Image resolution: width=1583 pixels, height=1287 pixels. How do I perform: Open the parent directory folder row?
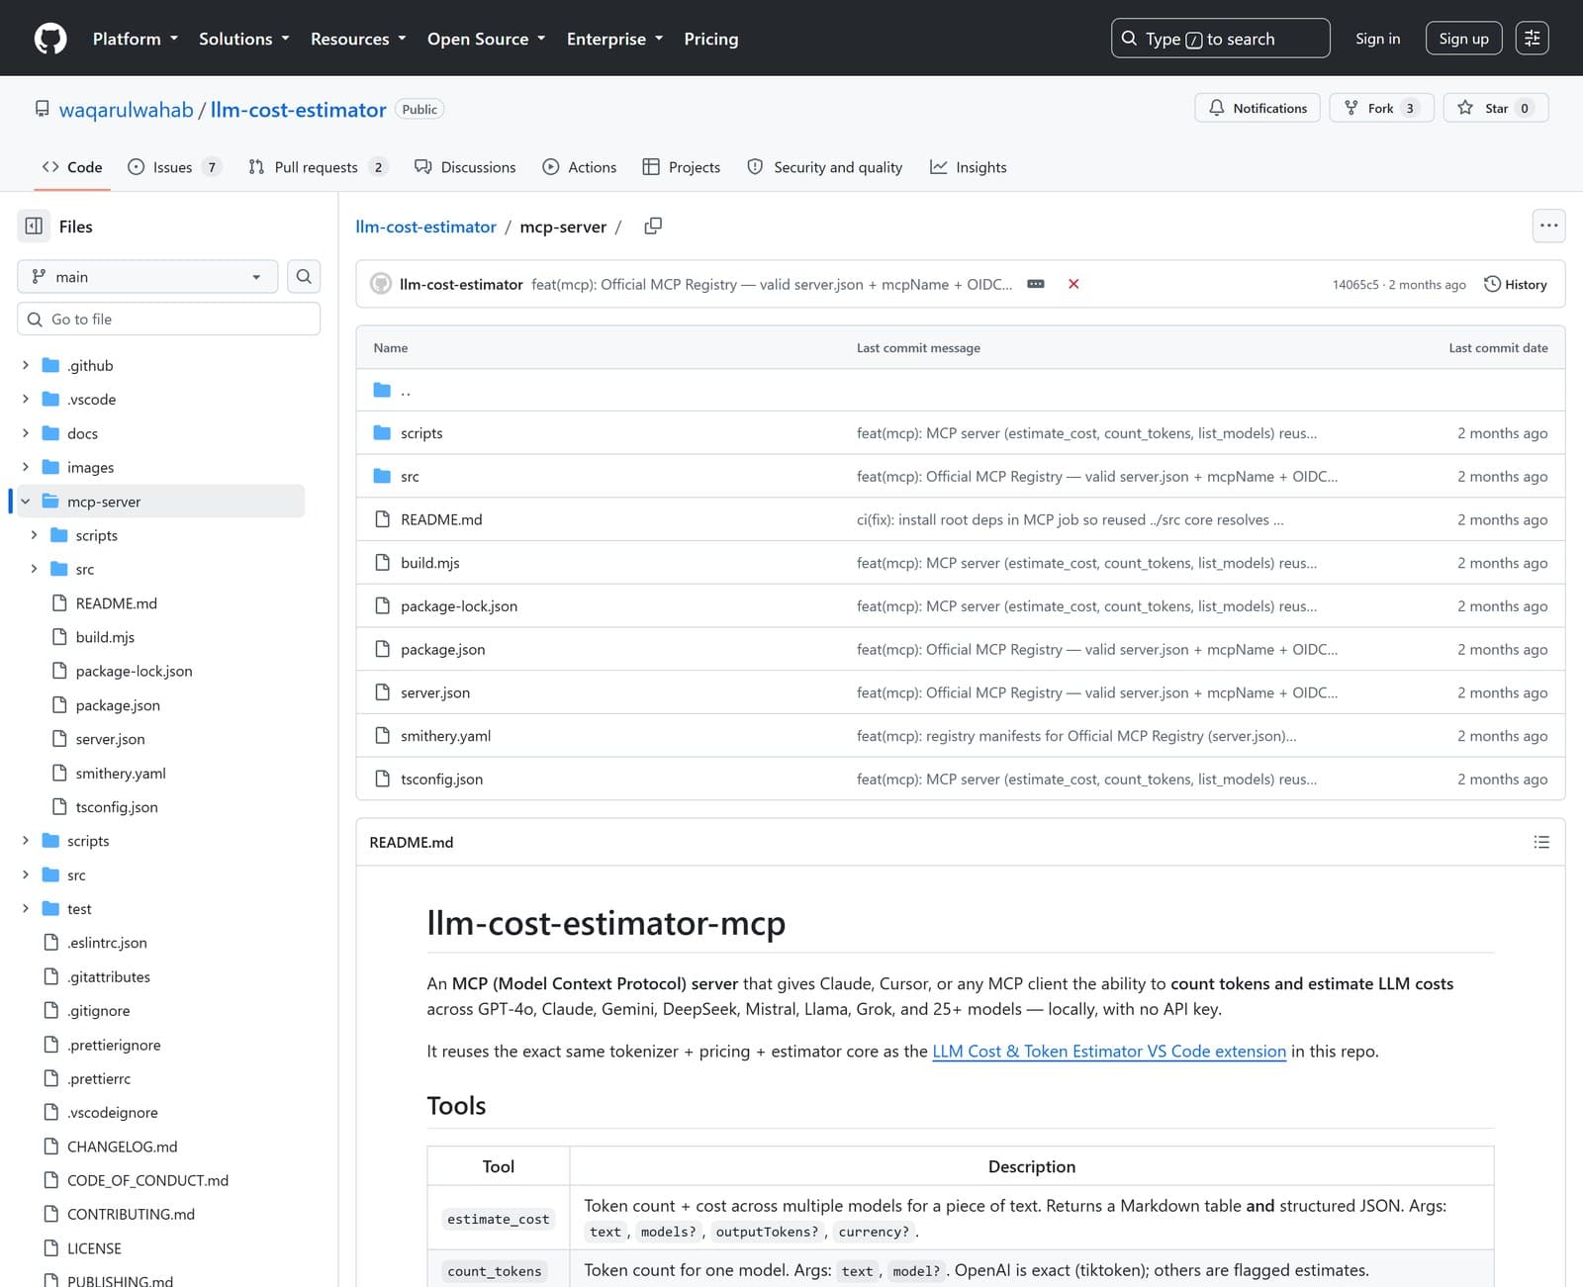coord(960,391)
